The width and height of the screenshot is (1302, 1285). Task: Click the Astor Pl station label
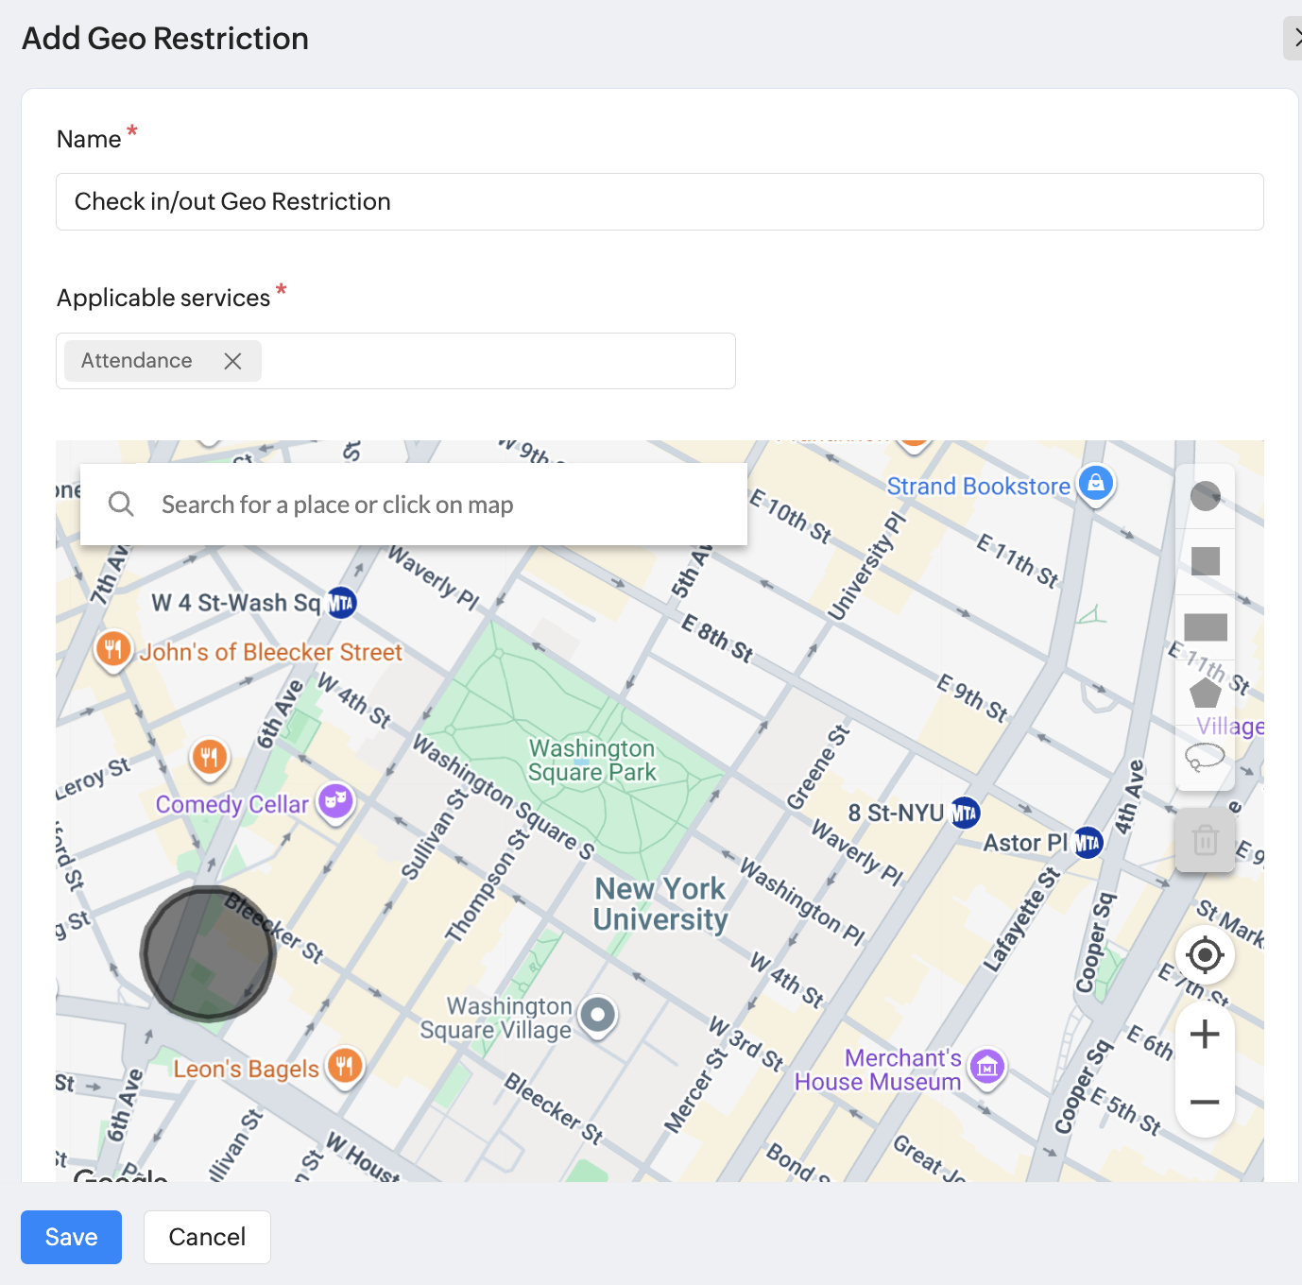(1026, 843)
